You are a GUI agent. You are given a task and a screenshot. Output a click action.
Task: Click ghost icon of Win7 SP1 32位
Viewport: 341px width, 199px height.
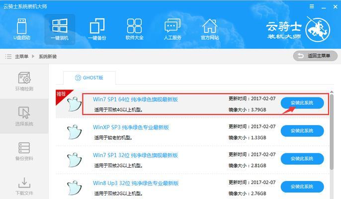click(75, 160)
